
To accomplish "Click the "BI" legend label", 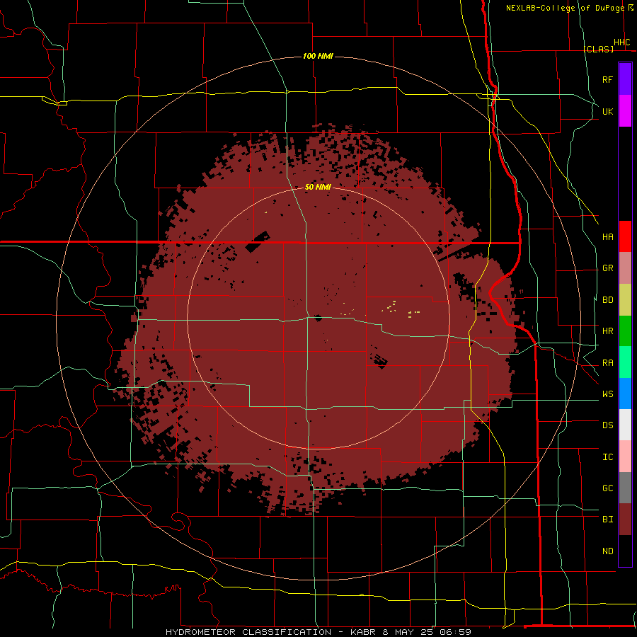I will tap(607, 520).
